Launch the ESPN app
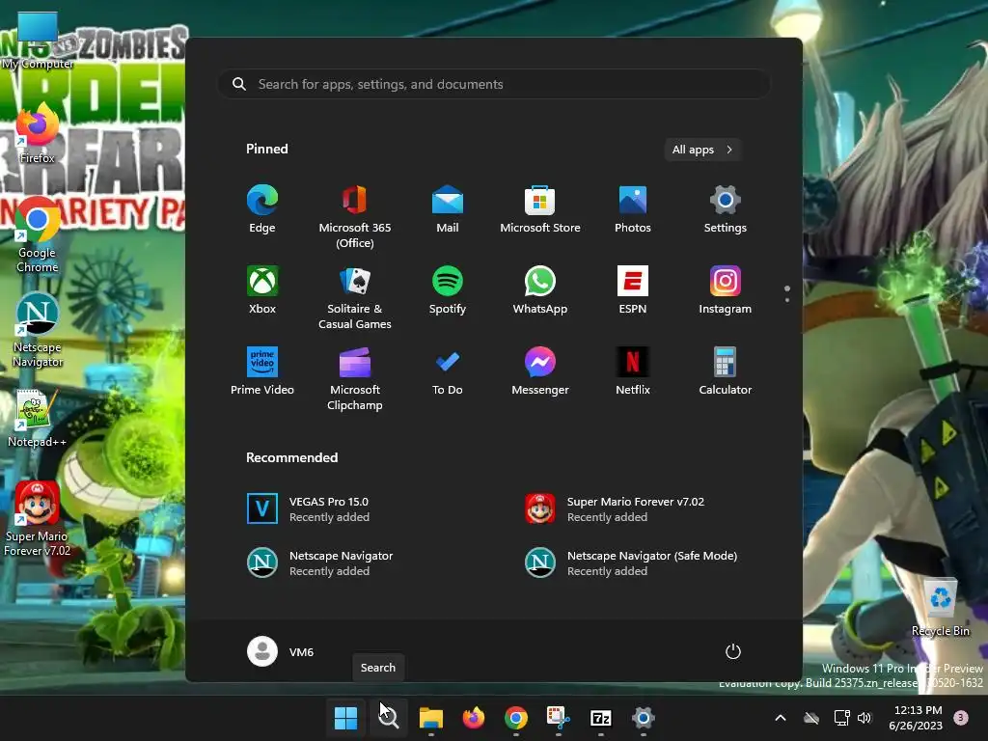The width and height of the screenshot is (988, 741). click(633, 290)
